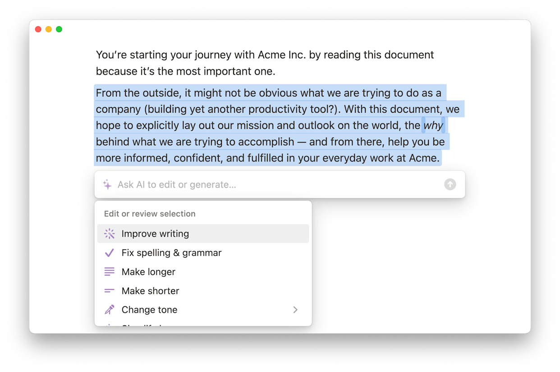The width and height of the screenshot is (560, 372).
Task: Pick the "Make longer" menu entry
Action: click(148, 272)
